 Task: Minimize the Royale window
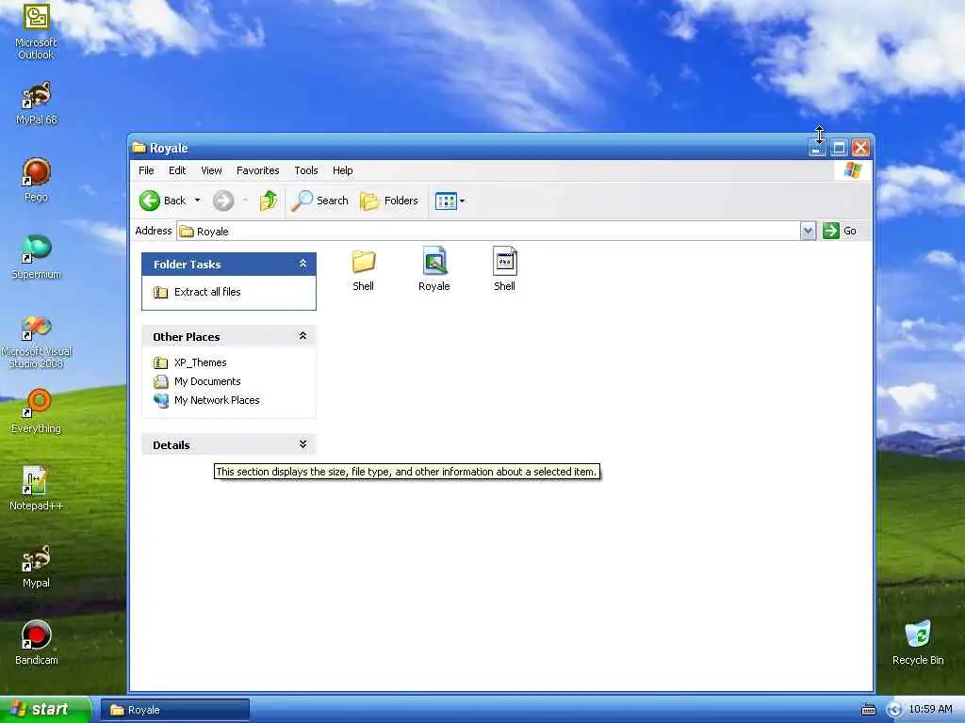point(817,148)
